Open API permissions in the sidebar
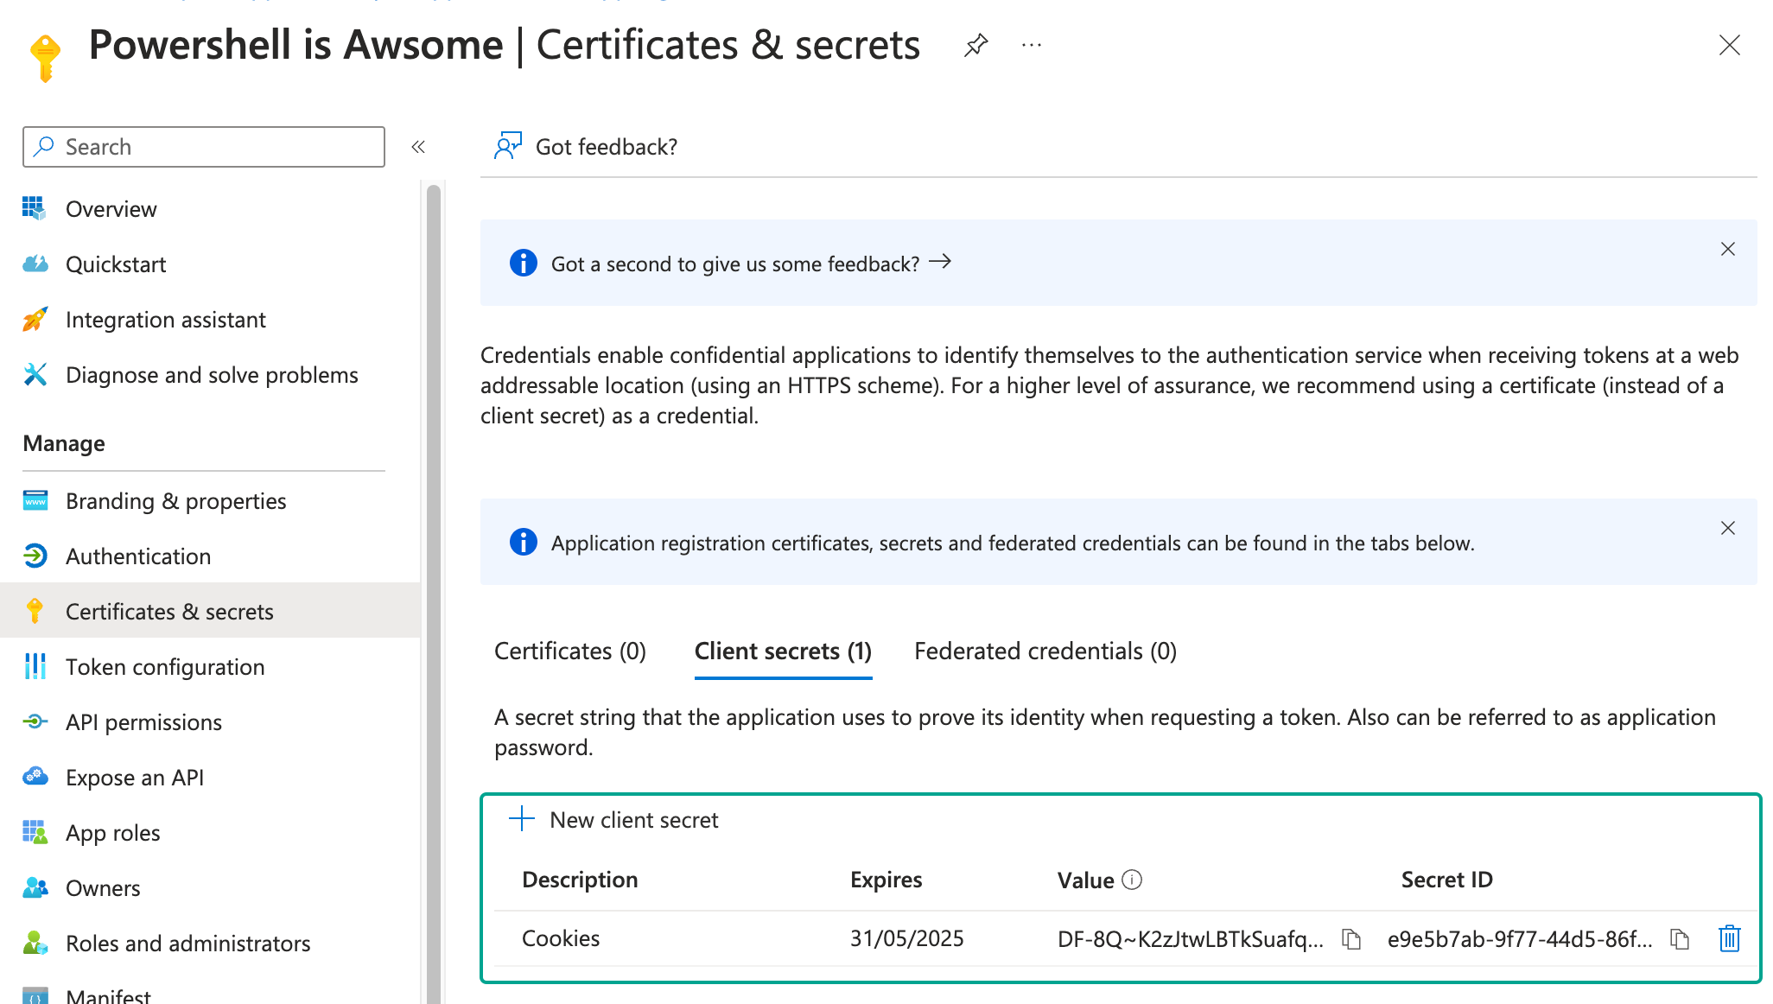This screenshot has width=1773, height=1004. [x=143, y=722]
